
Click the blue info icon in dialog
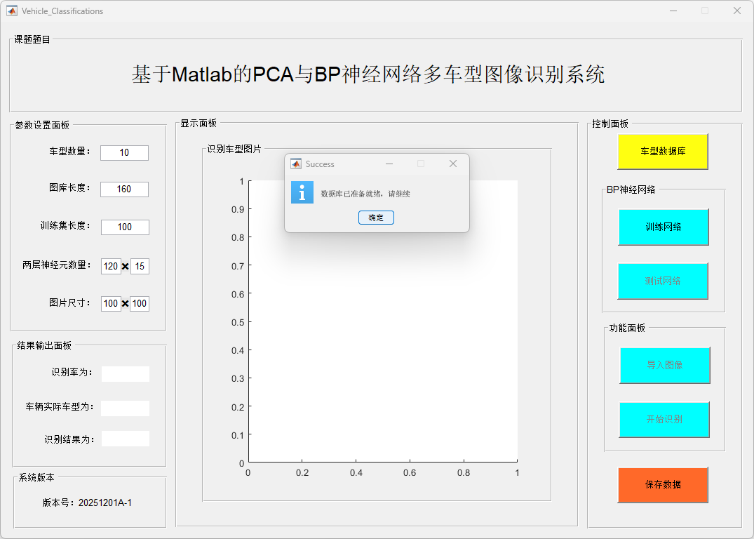[x=302, y=192]
